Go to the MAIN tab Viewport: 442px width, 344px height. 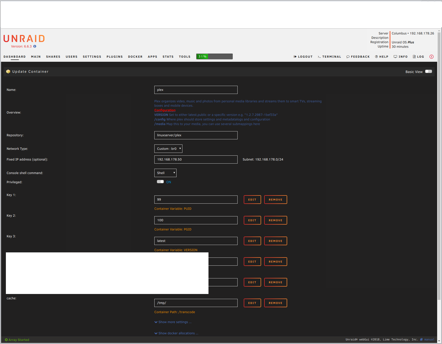[x=36, y=57]
